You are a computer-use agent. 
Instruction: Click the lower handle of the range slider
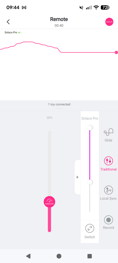pos(90,182)
